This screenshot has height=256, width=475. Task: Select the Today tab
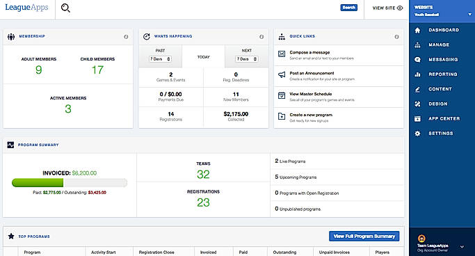(x=204, y=56)
